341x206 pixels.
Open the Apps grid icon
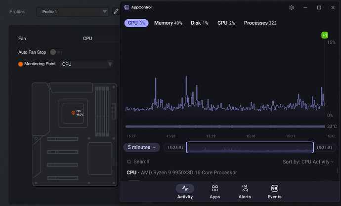click(x=215, y=188)
